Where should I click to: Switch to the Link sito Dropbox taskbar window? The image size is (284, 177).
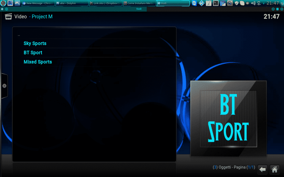pos(106,3)
